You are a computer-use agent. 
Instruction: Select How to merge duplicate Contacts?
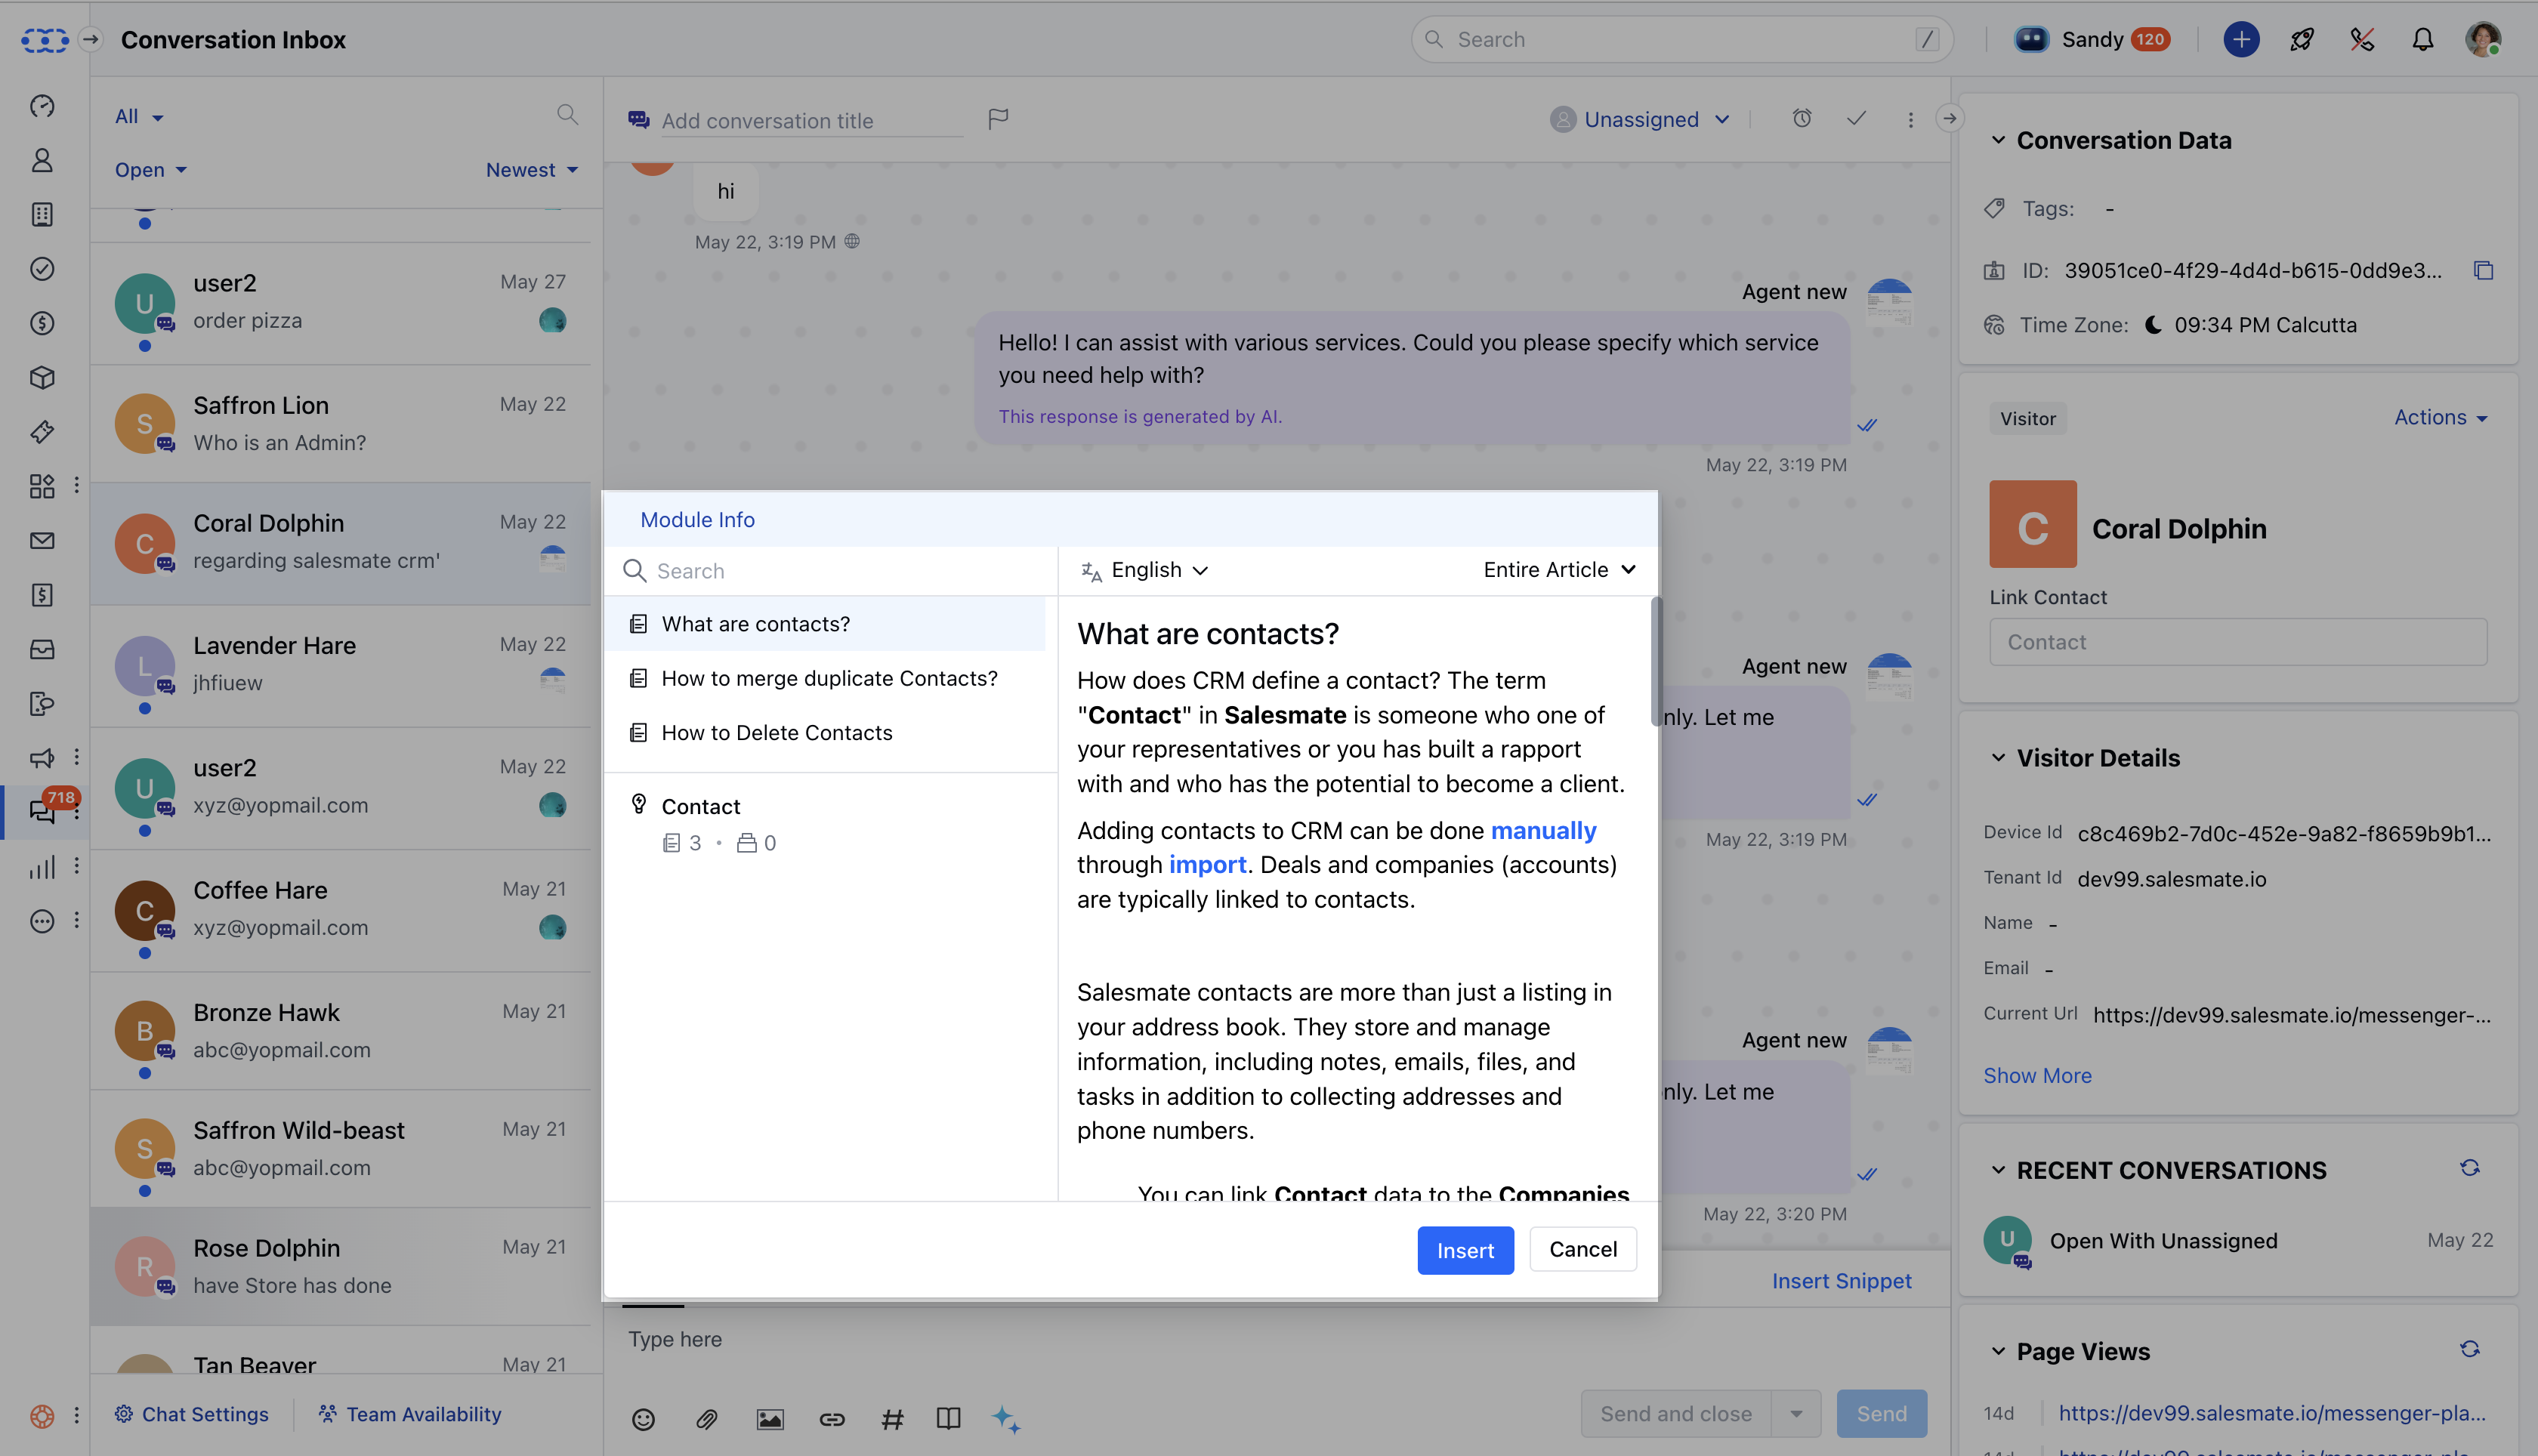[825, 679]
